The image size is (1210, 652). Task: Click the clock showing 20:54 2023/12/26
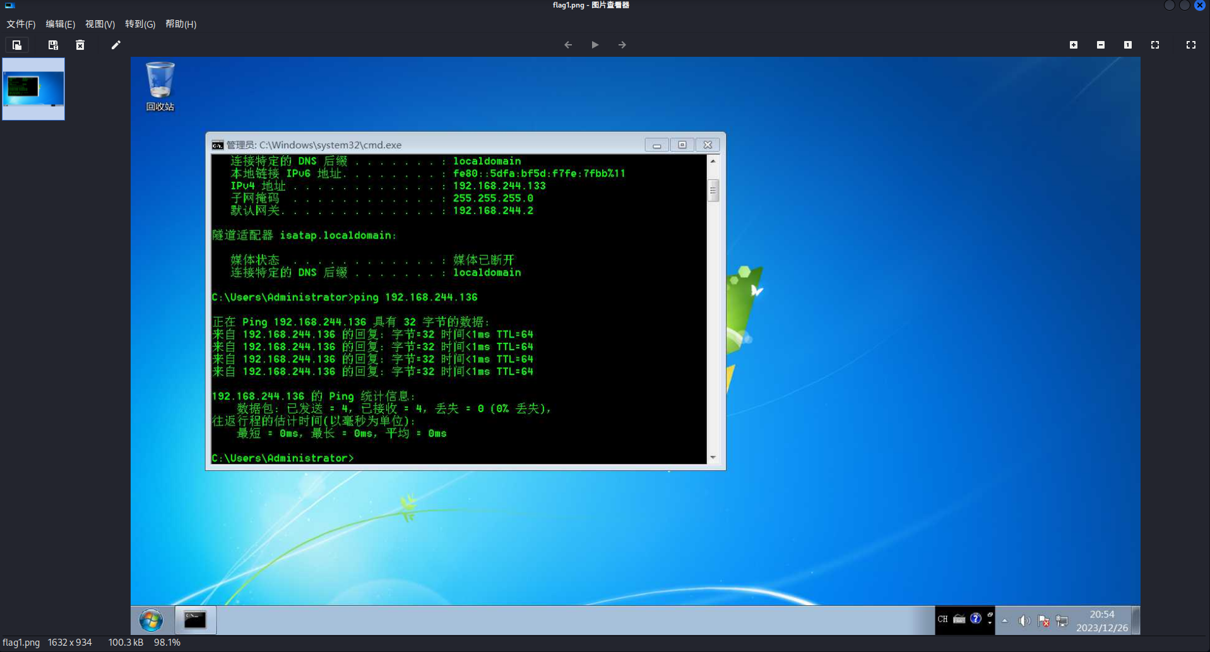(x=1102, y=621)
